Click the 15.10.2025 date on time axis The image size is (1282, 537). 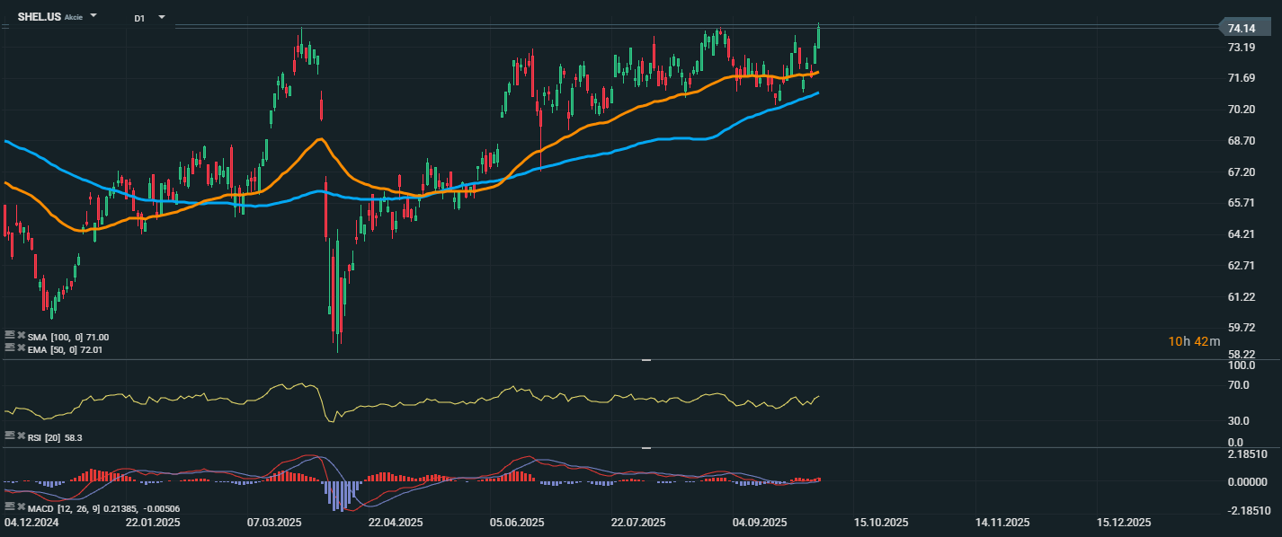pyautogui.click(x=879, y=522)
